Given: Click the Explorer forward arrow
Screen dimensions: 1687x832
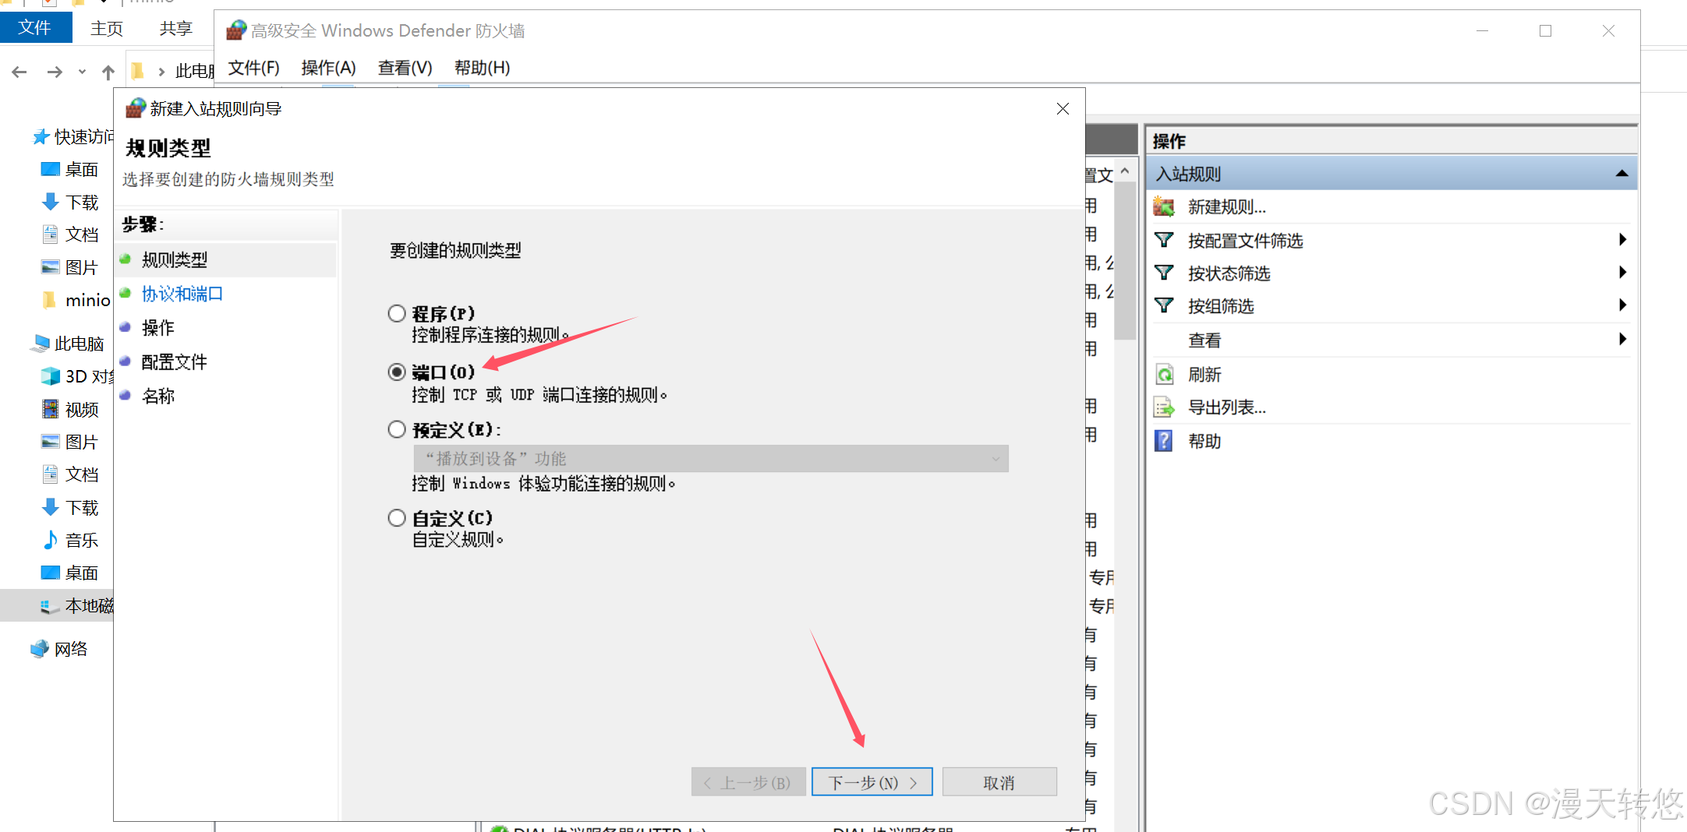Looking at the screenshot, I should (55, 72).
